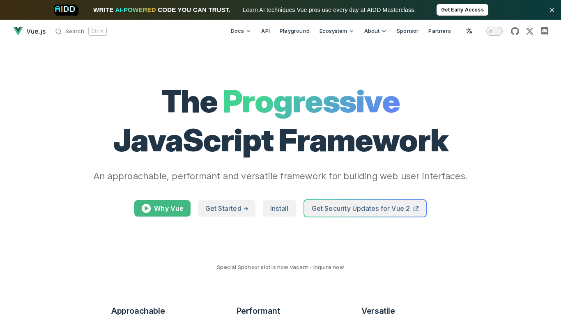This screenshot has width=561, height=315.
Task: Click the external link icon on Security Updates
Action: pos(416,209)
